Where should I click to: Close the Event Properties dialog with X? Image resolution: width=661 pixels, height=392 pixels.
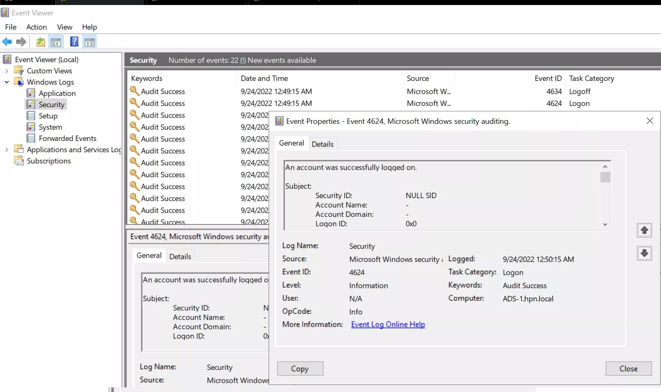[x=650, y=121]
